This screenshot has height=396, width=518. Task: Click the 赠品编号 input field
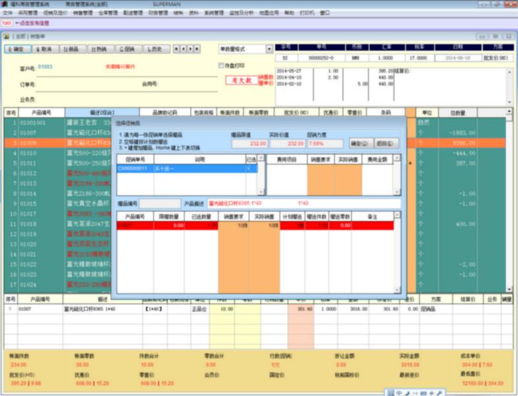[160, 203]
